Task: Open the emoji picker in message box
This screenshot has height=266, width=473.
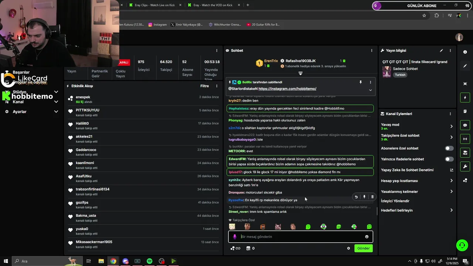Action: click(x=367, y=237)
